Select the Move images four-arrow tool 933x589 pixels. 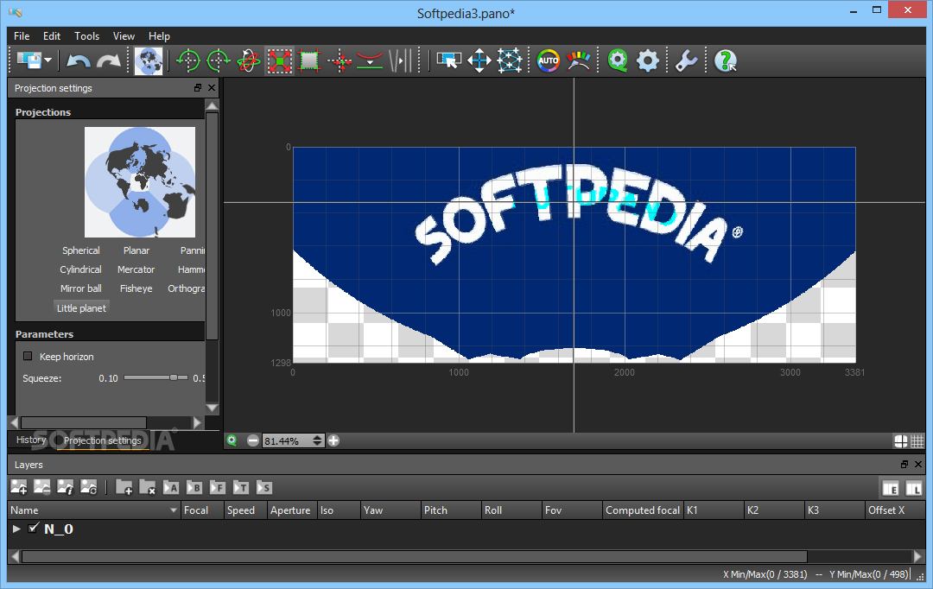click(479, 60)
